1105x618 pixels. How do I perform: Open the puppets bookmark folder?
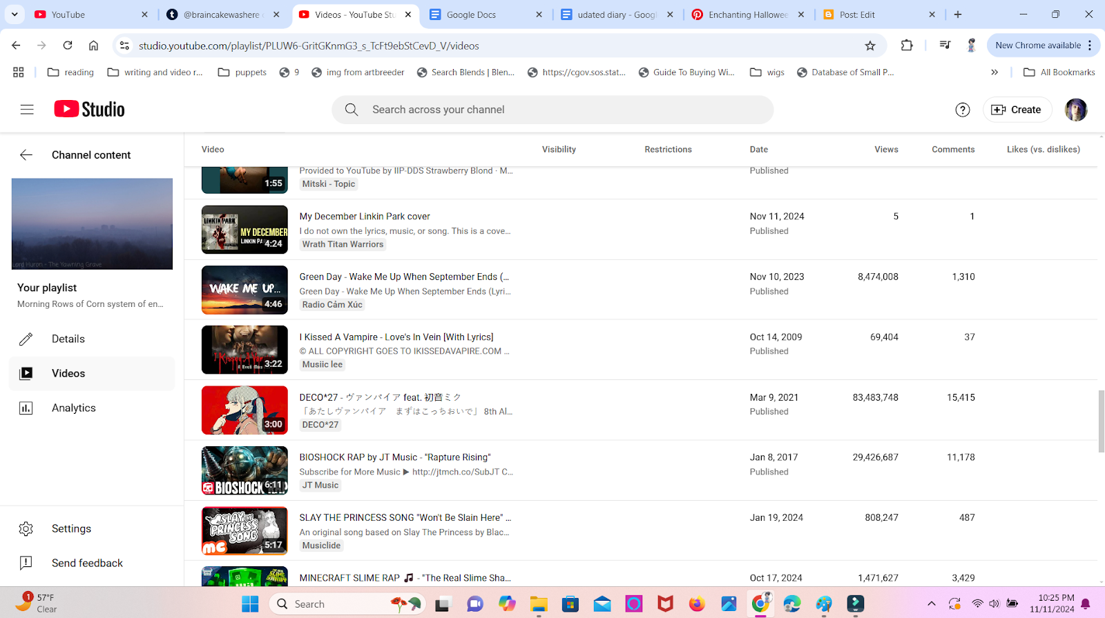click(x=242, y=72)
